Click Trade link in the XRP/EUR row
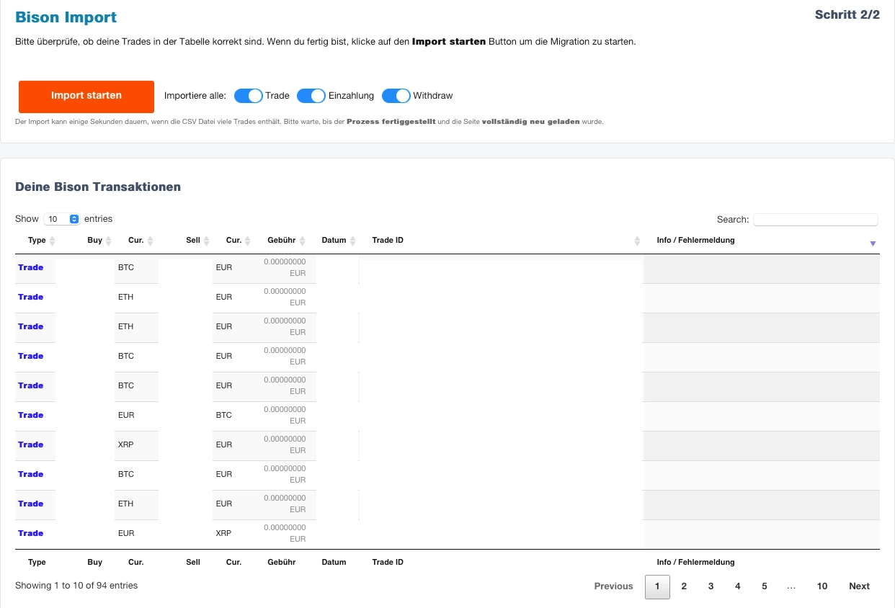Viewport: 895px width, 608px height. 31,444
